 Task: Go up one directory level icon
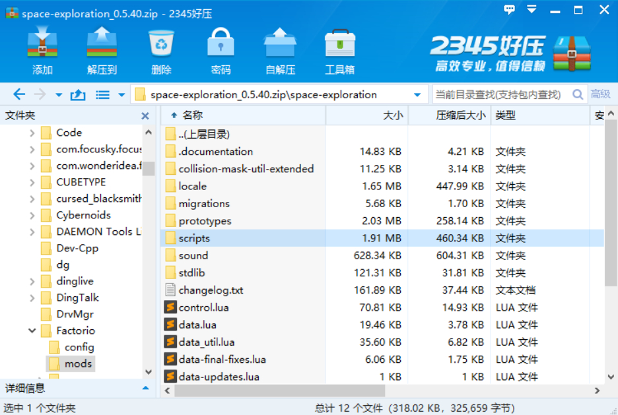pos(78,94)
